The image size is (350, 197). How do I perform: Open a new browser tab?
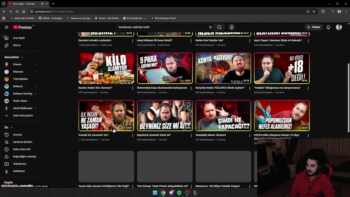click(x=53, y=4)
